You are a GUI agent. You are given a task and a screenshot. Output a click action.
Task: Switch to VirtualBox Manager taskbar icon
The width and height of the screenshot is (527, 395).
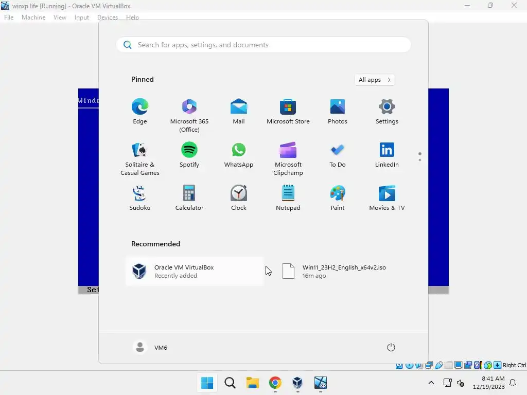click(x=298, y=383)
